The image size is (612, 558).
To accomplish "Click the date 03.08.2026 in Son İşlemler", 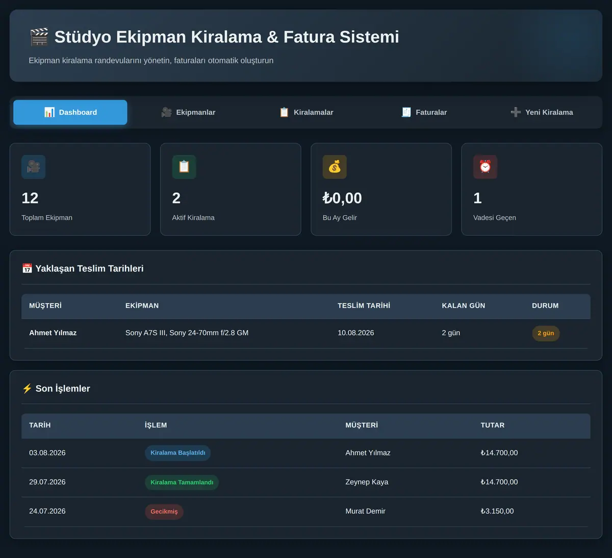I will [47, 453].
